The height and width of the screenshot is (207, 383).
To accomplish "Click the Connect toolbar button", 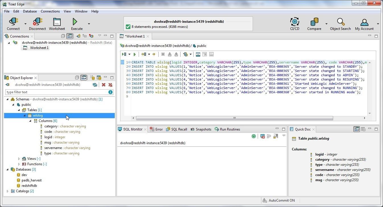I will coord(13,24).
